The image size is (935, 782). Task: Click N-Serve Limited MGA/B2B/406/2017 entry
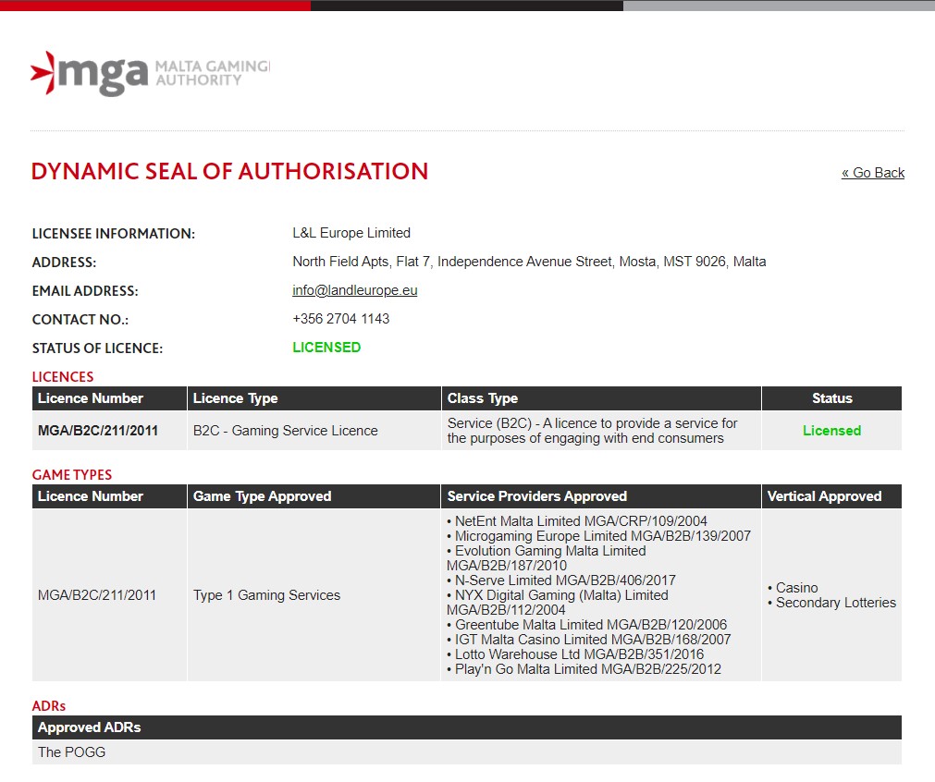(x=561, y=580)
